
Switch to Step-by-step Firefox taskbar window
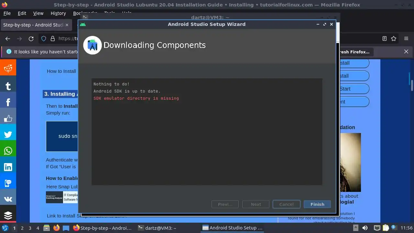(103, 228)
